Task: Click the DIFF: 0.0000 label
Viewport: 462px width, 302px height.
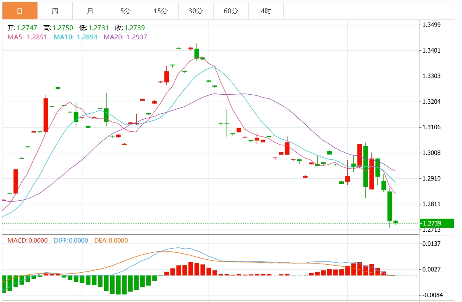Action: click(71, 241)
